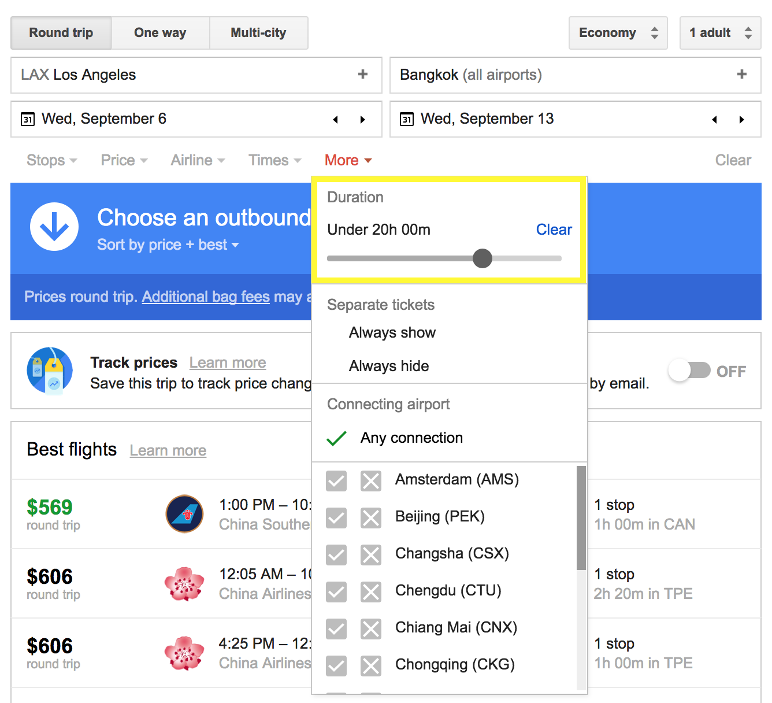Toggle the Chengdu (CTU) checkbox
Screen dimensions: 772x703
(336, 591)
